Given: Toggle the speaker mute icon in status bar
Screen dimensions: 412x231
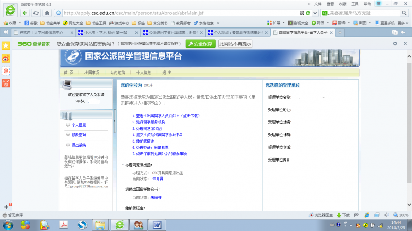Looking at the screenshot, I should (387, 215).
